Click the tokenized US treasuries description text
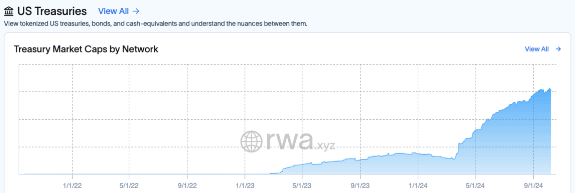 pos(156,24)
